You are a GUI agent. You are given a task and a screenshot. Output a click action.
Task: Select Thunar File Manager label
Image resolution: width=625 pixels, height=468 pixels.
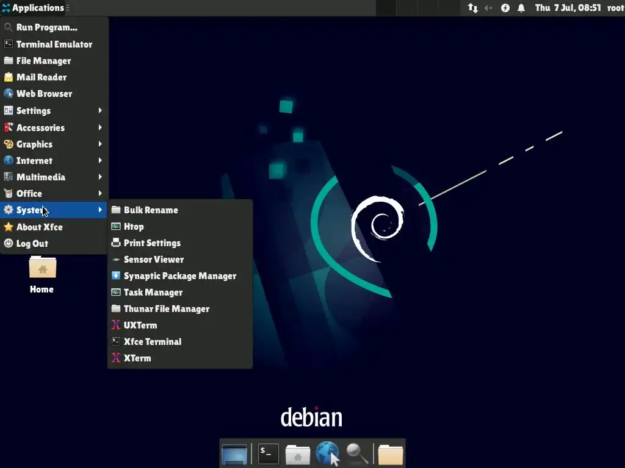[166, 309]
